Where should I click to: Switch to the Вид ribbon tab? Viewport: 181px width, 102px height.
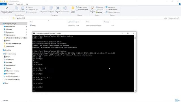(27, 4)
